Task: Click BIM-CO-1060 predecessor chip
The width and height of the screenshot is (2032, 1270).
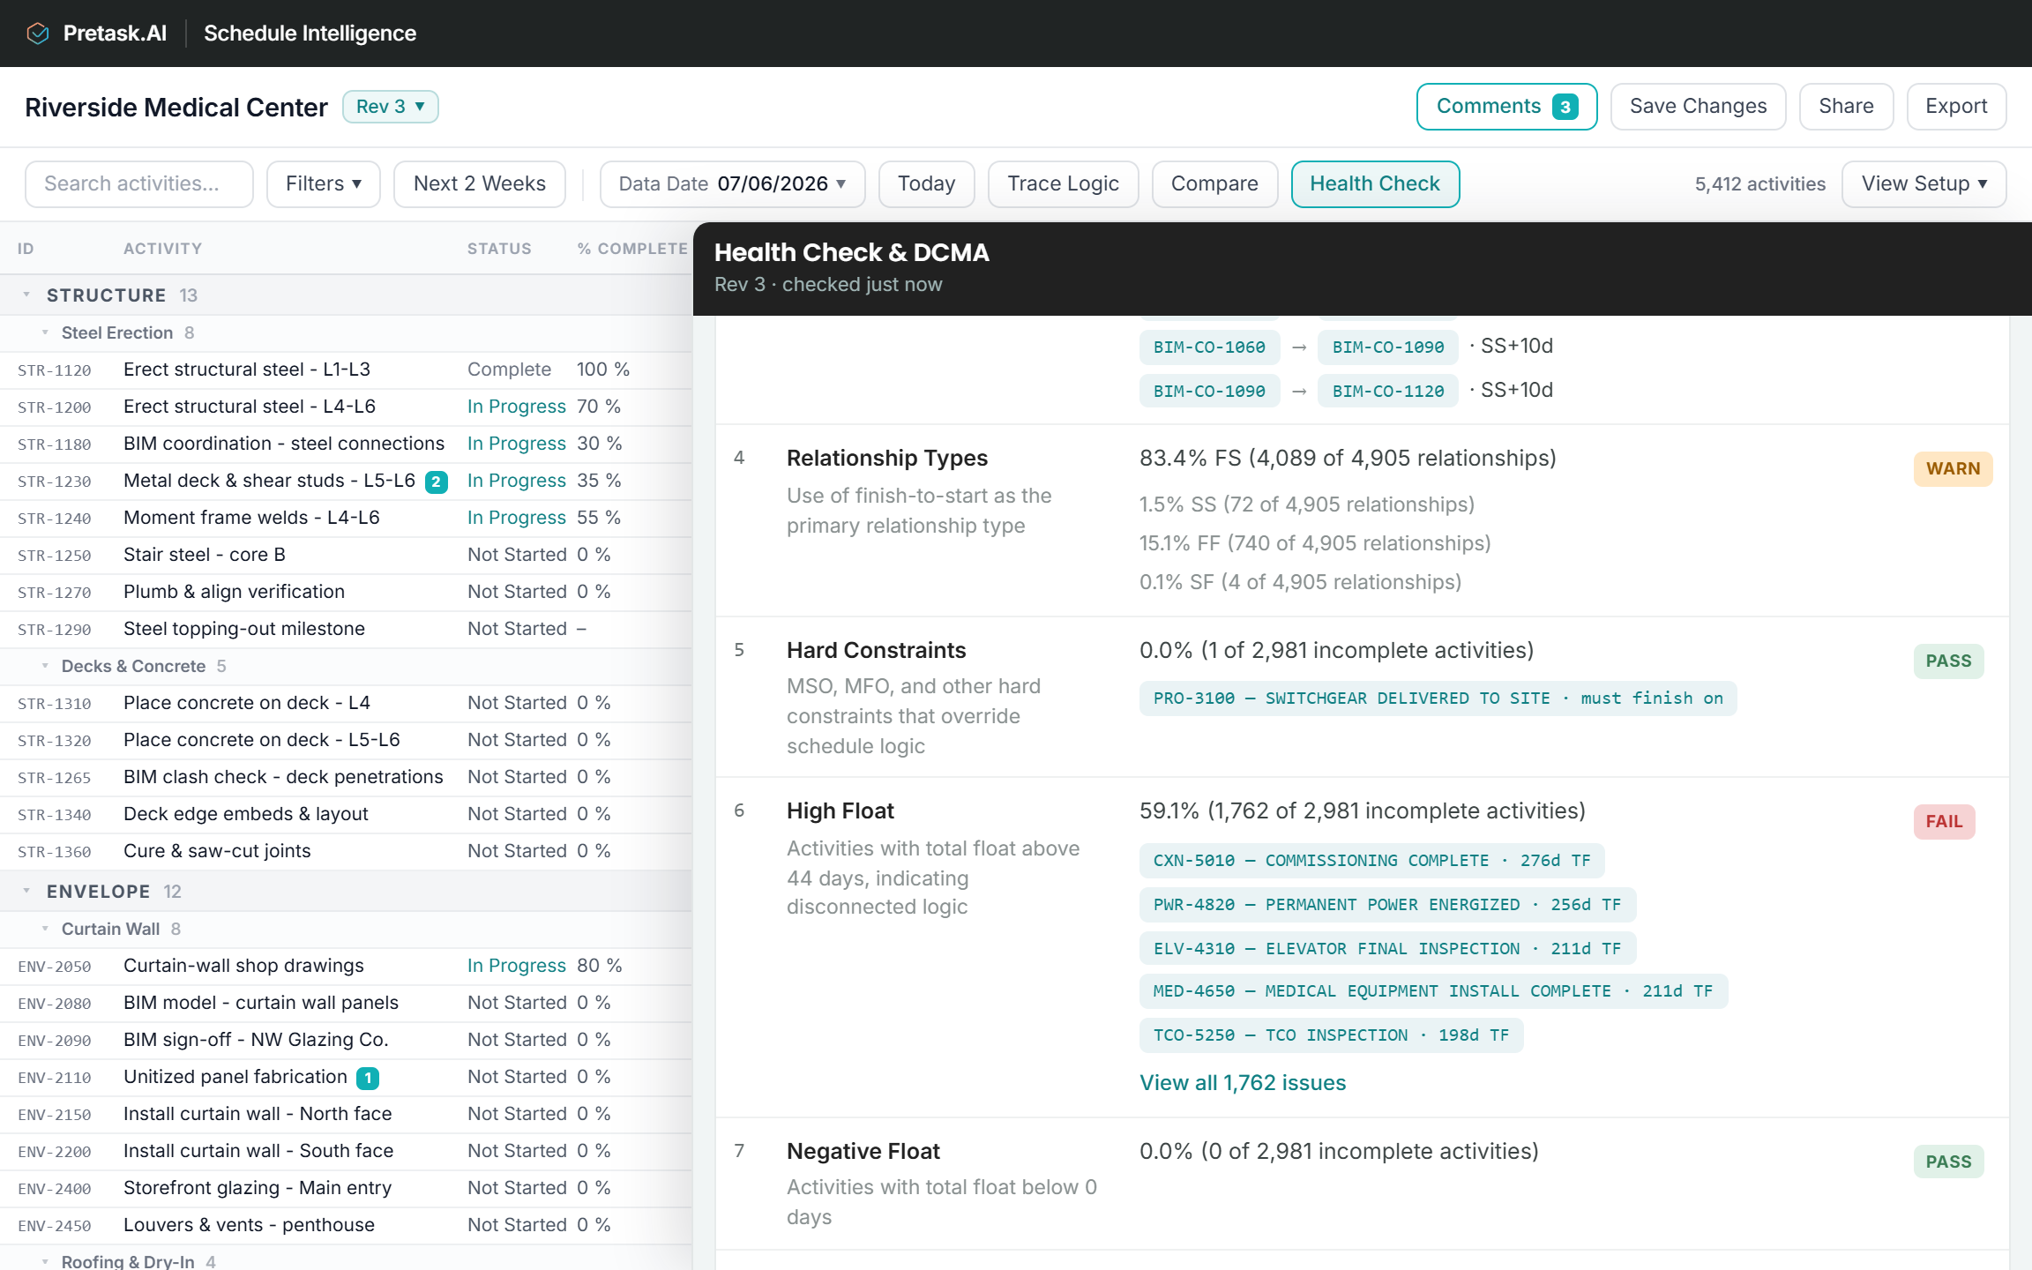Action: pyautogui.click(x=1209, y=347)
